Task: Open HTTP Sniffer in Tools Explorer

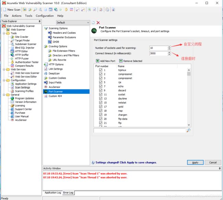Action: (22, 55)
